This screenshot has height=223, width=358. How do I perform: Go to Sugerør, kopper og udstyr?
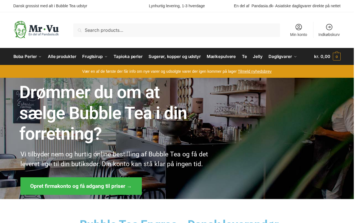click(175, 56)
